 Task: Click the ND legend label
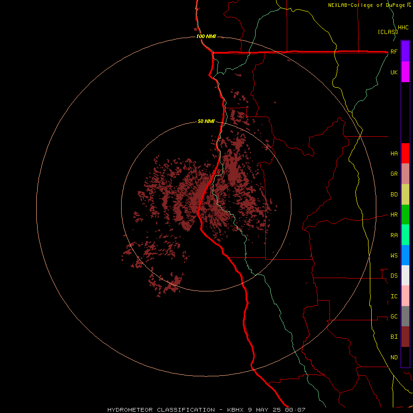pos(394,357)
